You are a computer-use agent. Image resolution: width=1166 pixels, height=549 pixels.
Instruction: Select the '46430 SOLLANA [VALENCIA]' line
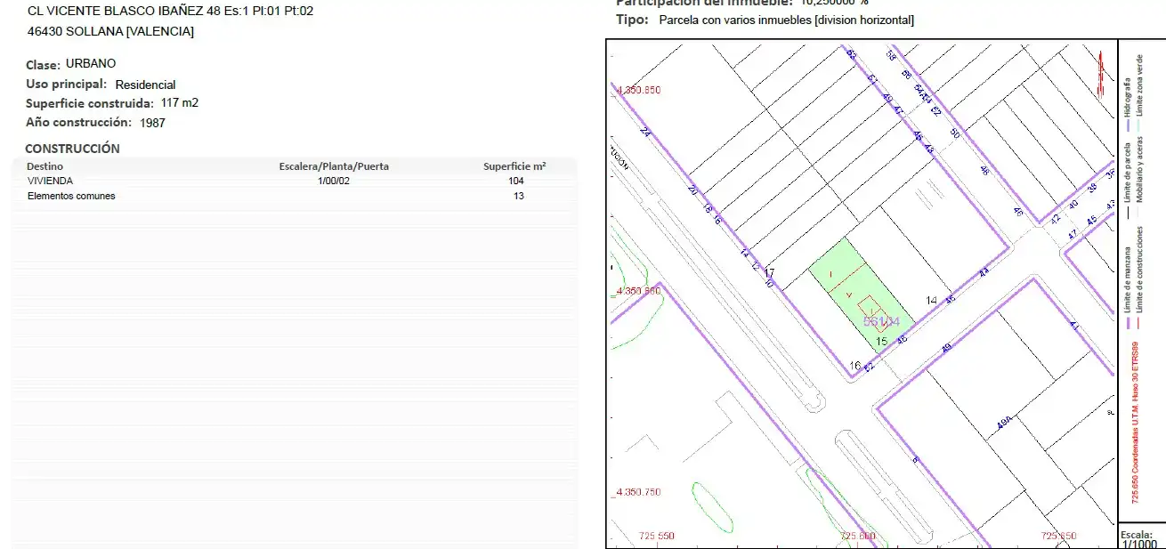pyautogui.click(x=111, y=31)
